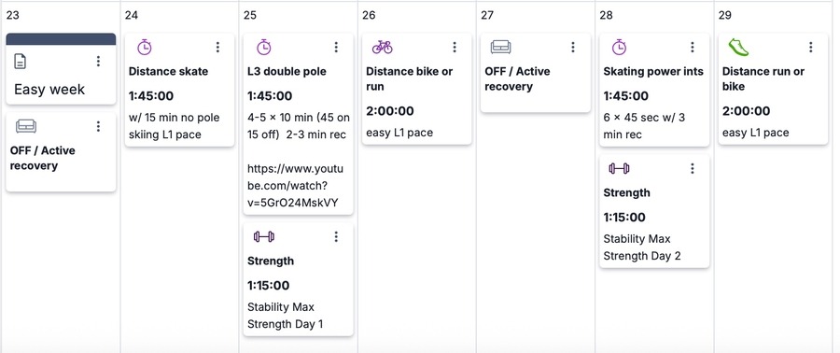840x353 pixels.
Task: Click the dark blue bar above Easy week
Action: point(61,39)
